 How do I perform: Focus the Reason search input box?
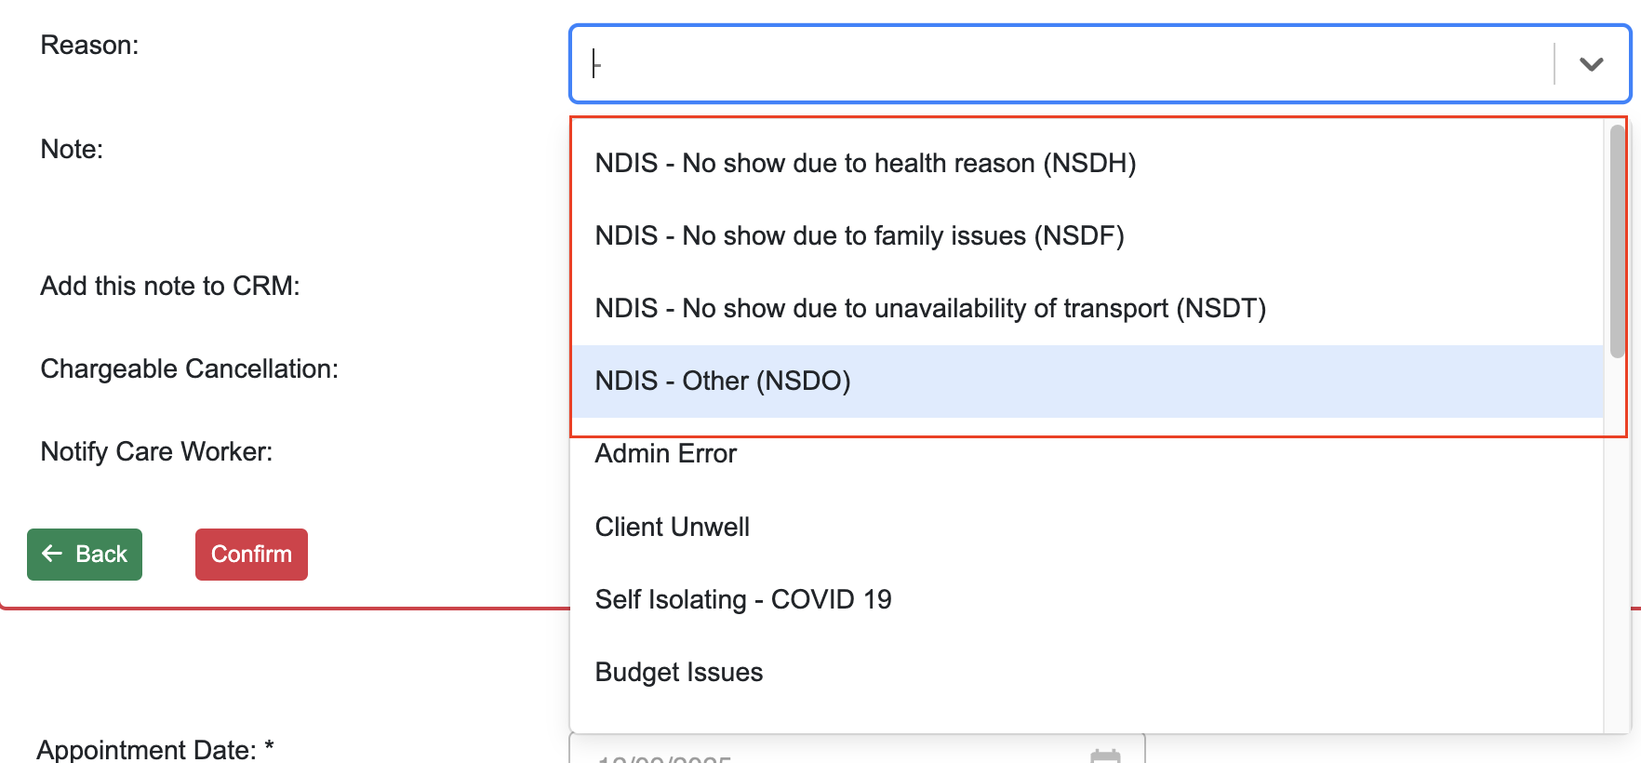(x=1061, y=64)
